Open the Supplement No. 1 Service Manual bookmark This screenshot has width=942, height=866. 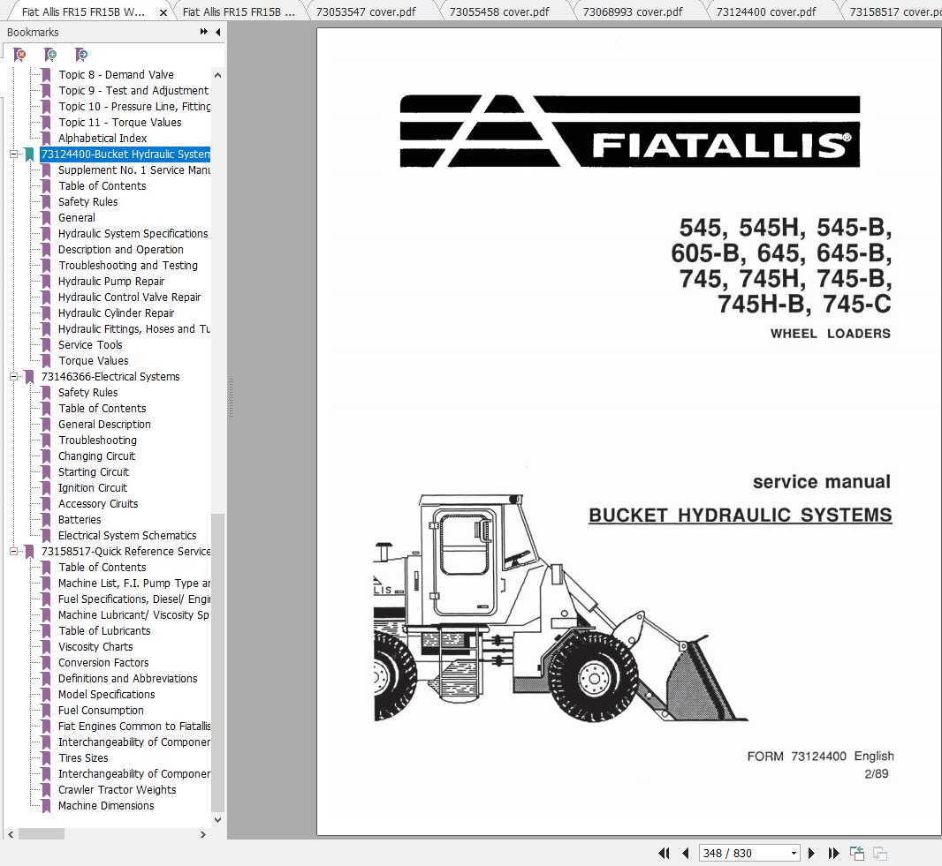(x=134, y=169)
